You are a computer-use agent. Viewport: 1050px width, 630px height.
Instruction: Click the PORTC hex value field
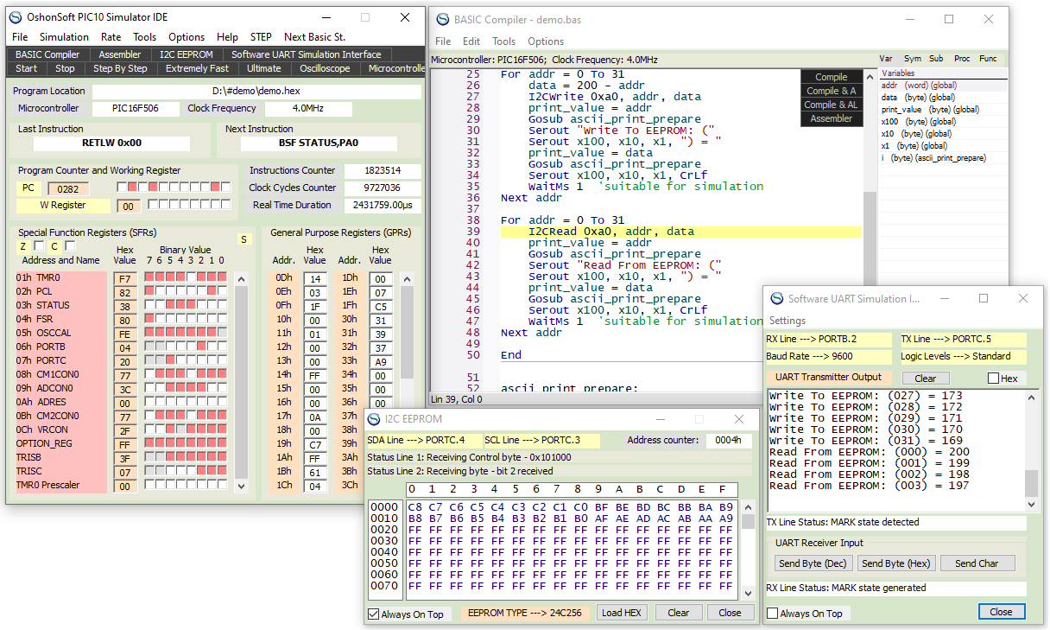[x=126, y=362]
